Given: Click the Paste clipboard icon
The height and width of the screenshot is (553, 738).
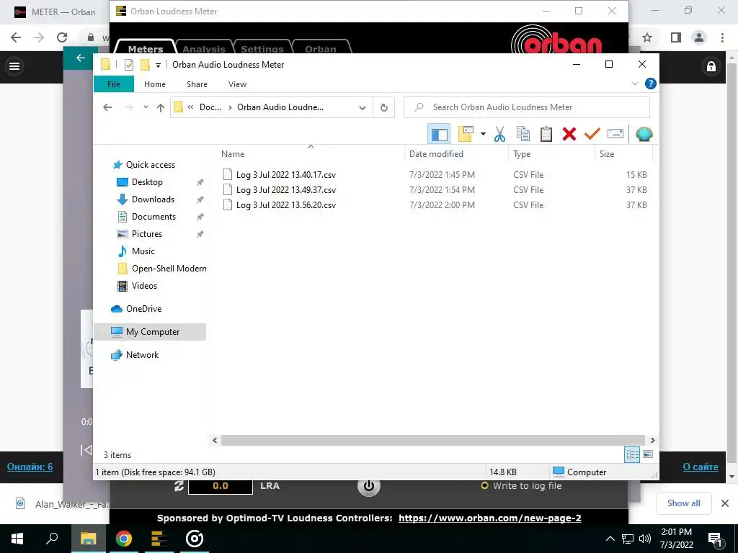Looking at the screenshot, I should point(546,134).
